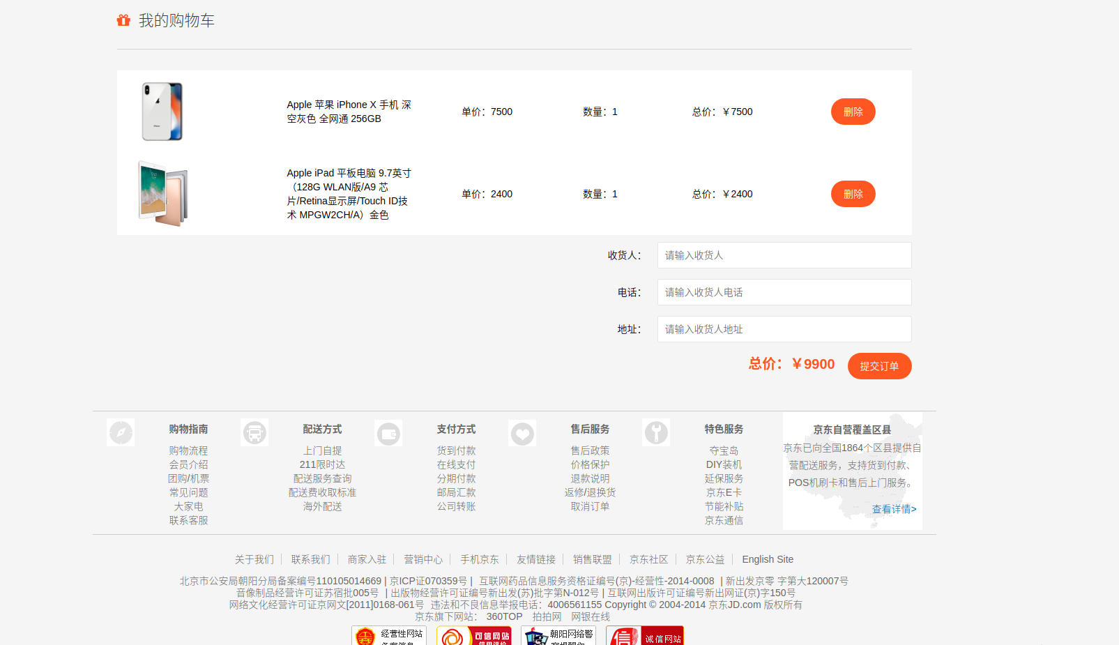
Task: Open the 联系我们 footer link
Action: tap(310, 559)
